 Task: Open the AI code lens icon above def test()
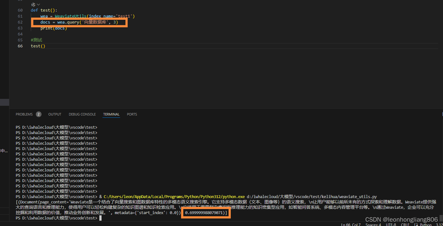tap(33, 5)
